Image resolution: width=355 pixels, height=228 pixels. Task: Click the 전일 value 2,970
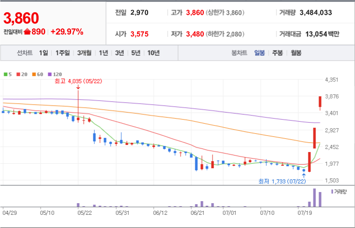coord(139,13)
